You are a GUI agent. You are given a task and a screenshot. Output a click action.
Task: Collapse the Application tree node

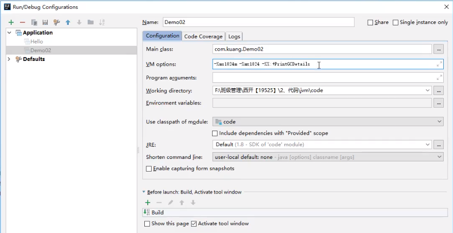point(10,33)
